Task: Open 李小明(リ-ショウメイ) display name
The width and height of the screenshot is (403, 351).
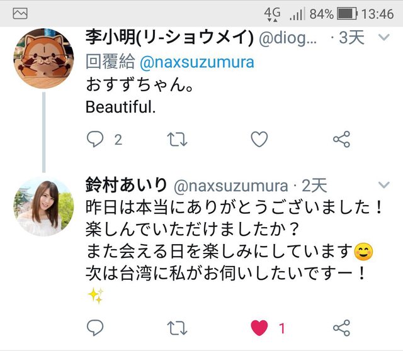Action: pyautogui.click(x=169, y=38)
